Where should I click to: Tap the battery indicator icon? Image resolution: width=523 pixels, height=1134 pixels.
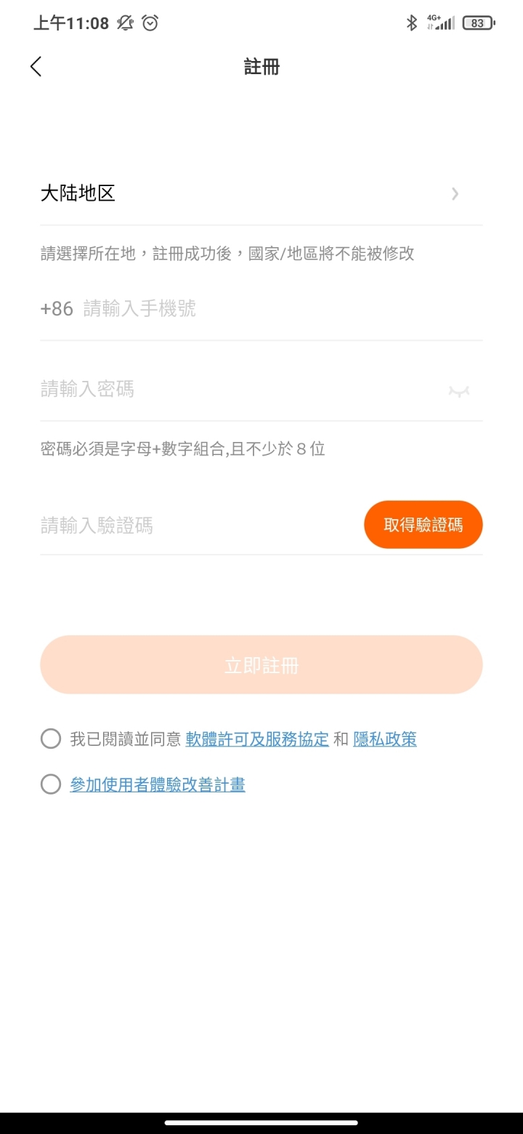478,23
